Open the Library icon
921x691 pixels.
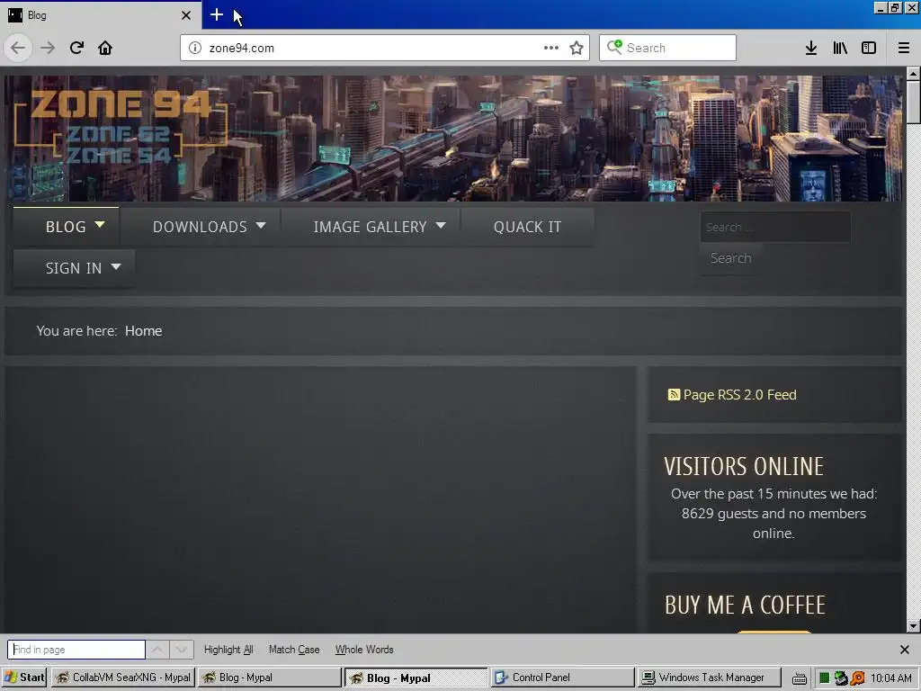coord(840,48)
